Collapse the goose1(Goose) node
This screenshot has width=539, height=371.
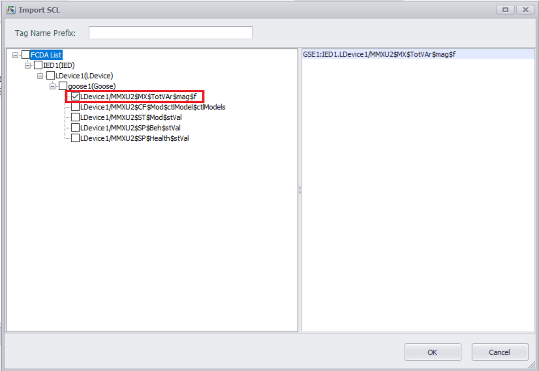(53, 86)
